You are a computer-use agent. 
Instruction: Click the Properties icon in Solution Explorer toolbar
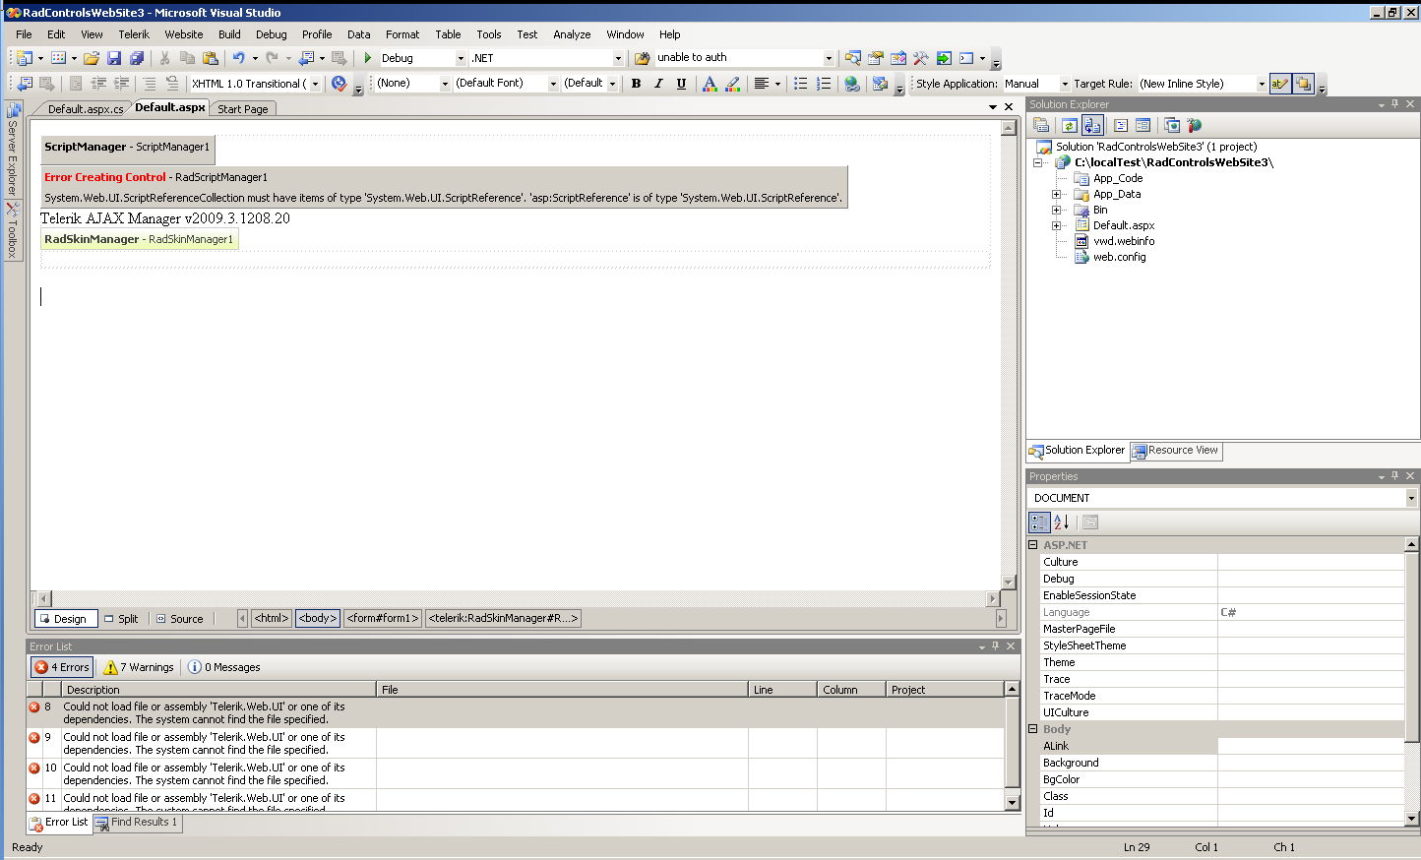coord(1041,125)
